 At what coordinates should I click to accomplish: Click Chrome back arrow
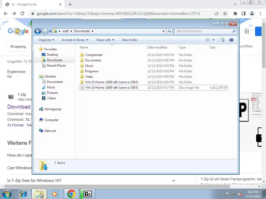click(6, 13)
